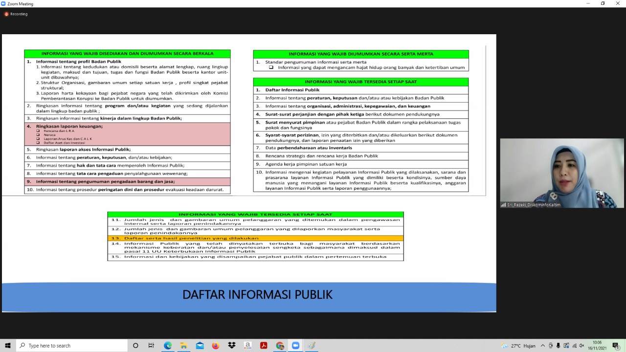This screenshot has width=626, height=352.
Task: Open the Mail app icon
Action: coord(200,346)
